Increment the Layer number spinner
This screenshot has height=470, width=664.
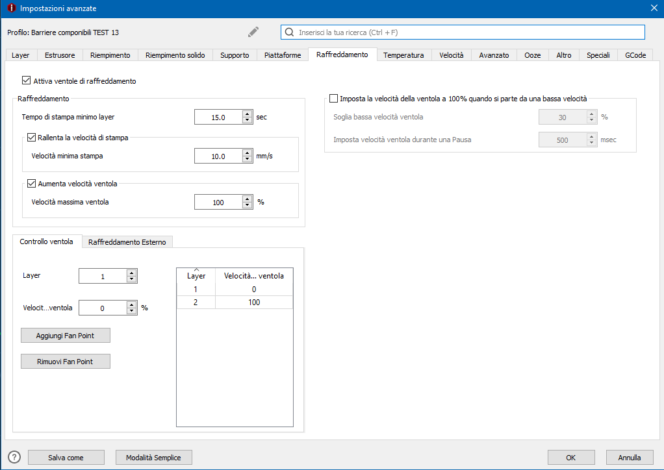point(132,273)
